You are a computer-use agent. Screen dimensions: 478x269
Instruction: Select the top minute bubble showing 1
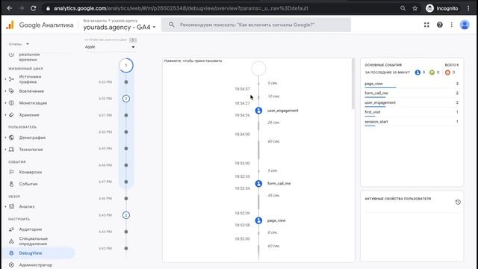coord(126,65)
